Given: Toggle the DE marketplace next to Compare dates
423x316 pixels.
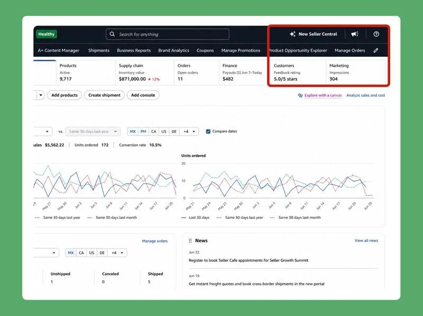Looking at the screenshot, I should point(174,131).
